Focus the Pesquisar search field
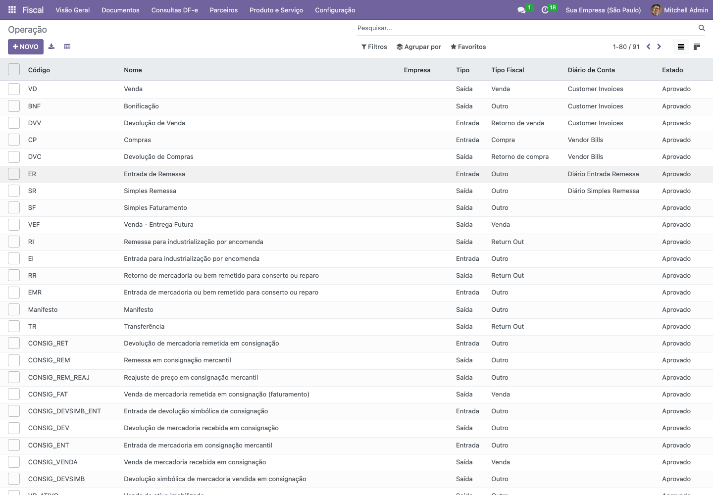This screenshot has width=713, height=495. (525, 28)
